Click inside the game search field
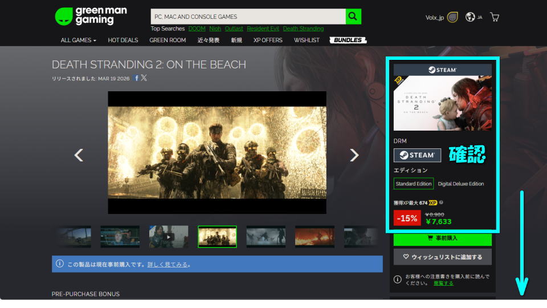 pos(248,17)
